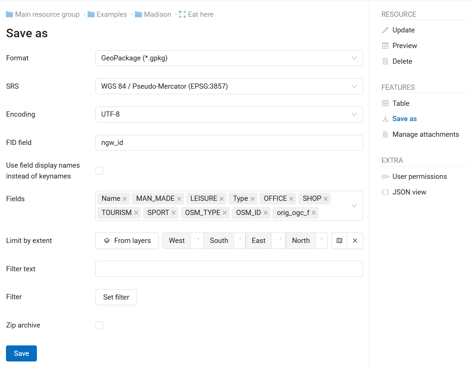The height and width of the screenshot is (370, 473).
Task: Click the Preview icon in the Resource panel
Action: pos(385,46)
